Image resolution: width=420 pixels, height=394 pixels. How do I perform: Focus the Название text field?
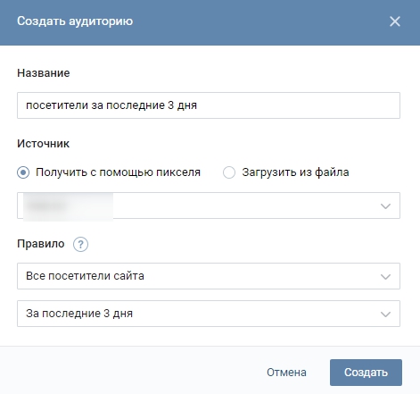click(x=209, y=105)
